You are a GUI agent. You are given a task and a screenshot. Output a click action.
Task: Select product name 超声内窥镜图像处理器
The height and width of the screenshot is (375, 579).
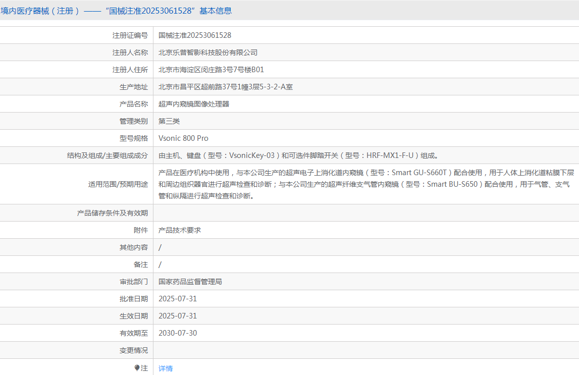click(194, 103)
